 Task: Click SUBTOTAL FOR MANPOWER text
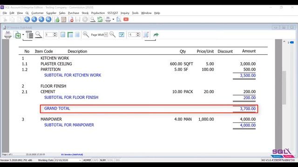pyautogui.click(x=69, y=125)
